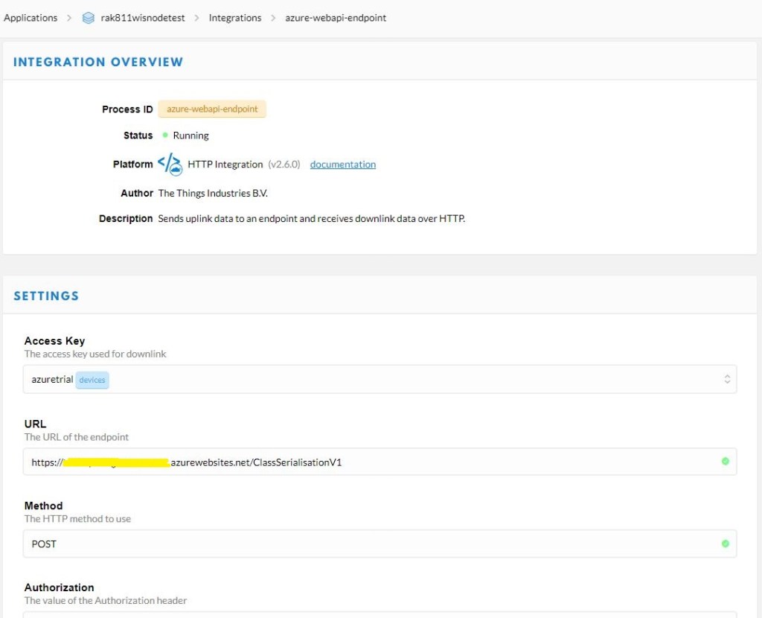Click the breadcrumb chevron after Applications
The image size is (762, 618).
tap(69, 18)
